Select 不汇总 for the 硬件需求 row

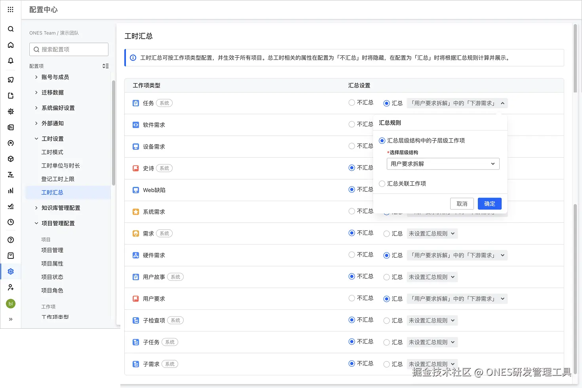click(x=352, y=255)
